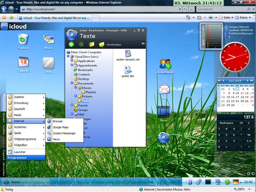Expand the Applications folder node

72,61
